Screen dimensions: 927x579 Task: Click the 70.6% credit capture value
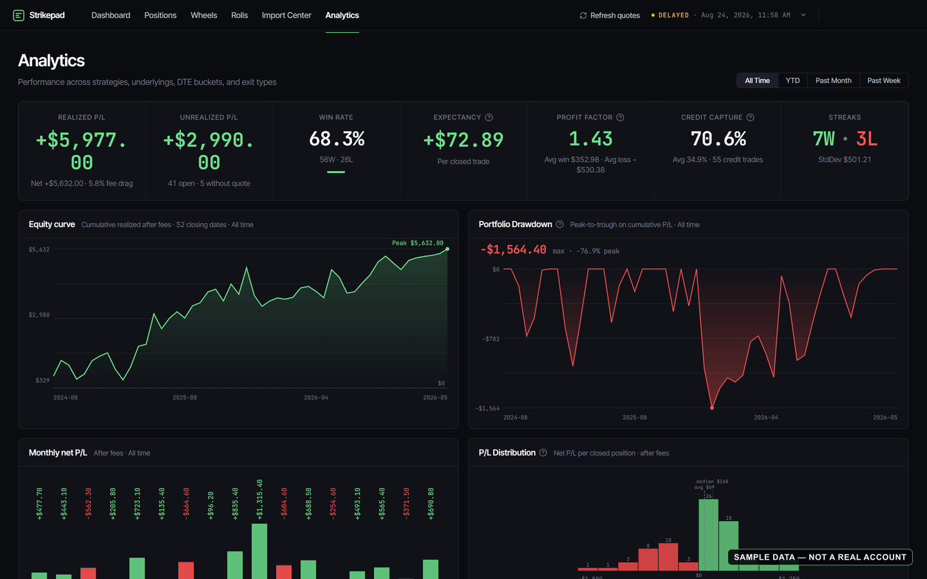click(718, 139)
